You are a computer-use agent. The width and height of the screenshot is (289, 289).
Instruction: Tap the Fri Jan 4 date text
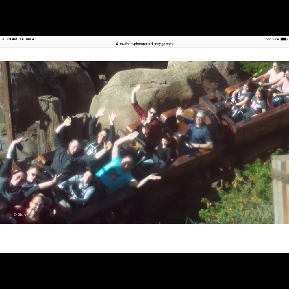[27, 39]
